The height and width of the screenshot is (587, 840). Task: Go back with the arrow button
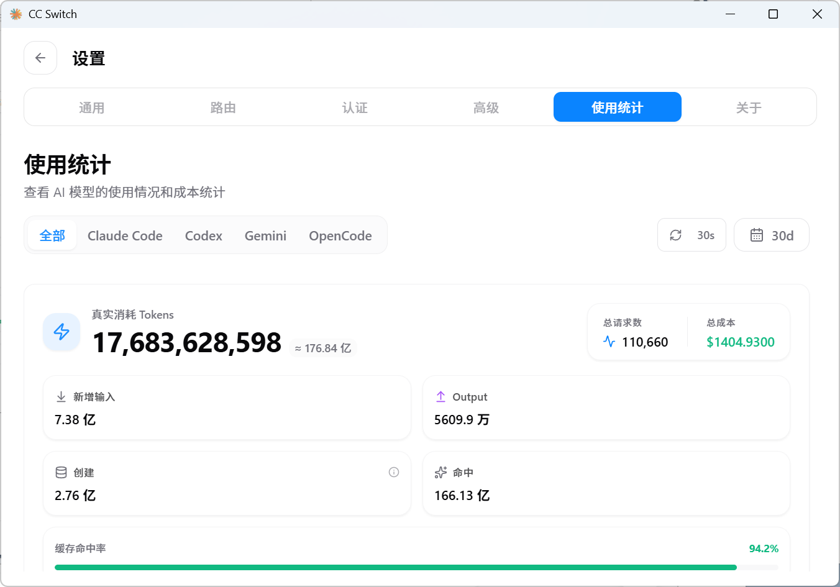[x=40, y=58]
